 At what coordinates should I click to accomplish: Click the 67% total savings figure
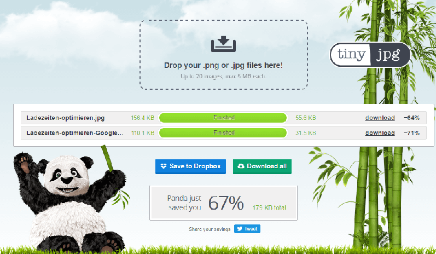226,203
